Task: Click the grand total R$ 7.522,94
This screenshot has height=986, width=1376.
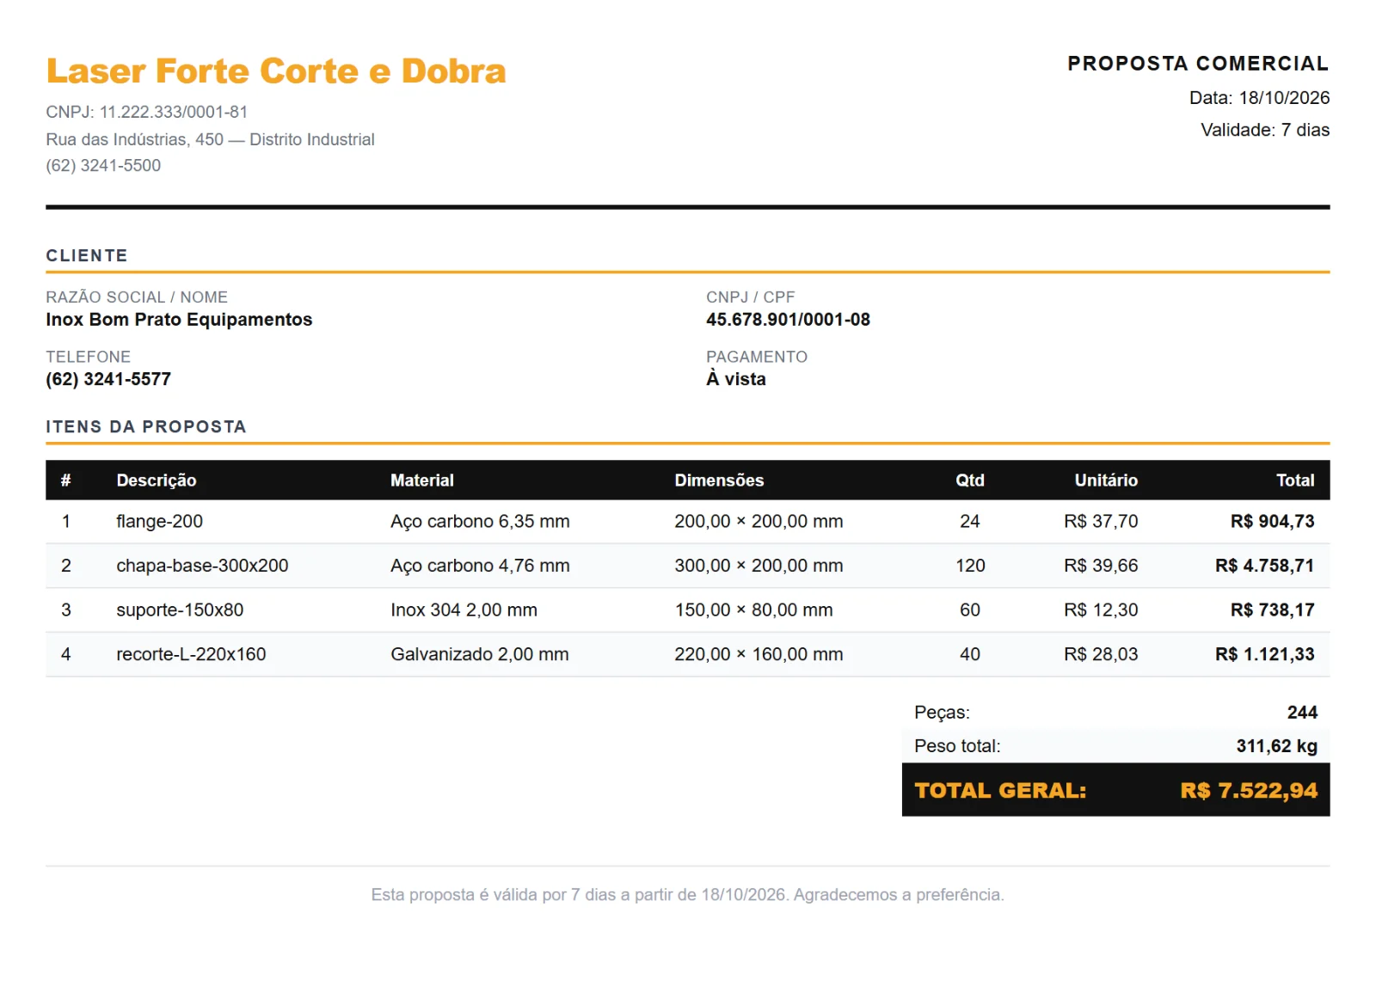Action: coord(1249,790)
